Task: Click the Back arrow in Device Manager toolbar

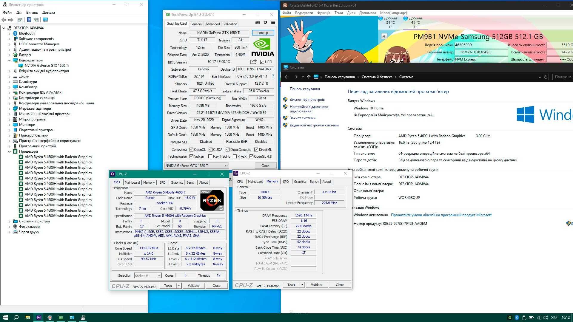Action: (x=4, y=20)
